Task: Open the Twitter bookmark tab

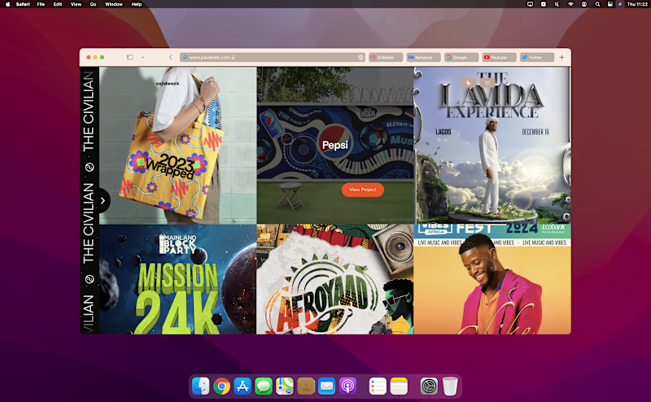Action: point(537,57)
